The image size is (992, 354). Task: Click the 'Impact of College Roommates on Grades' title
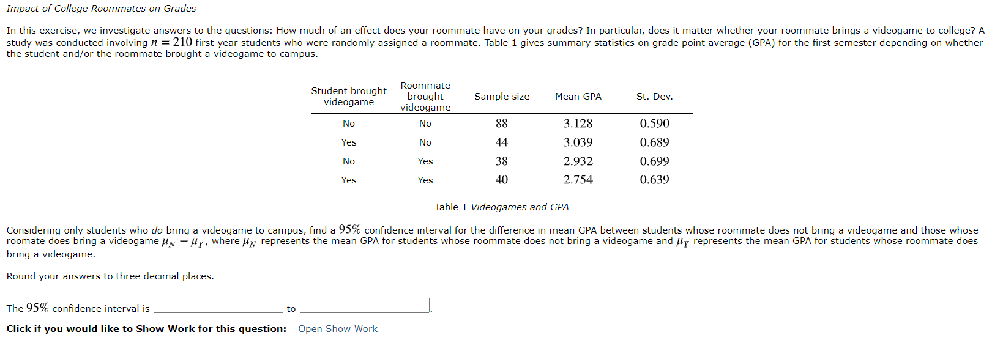pos(102,9)
